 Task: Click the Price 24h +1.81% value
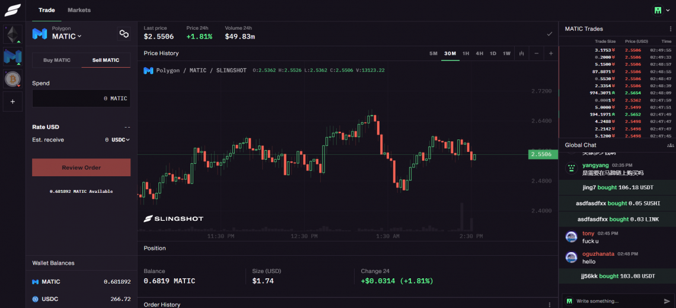click(x=199, y=37)
